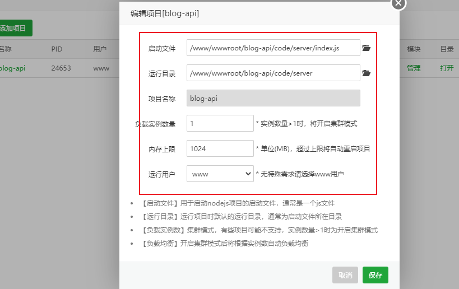Click the green 添加项目 button
This screenshot has height=289, width=459.
[15, 28]
